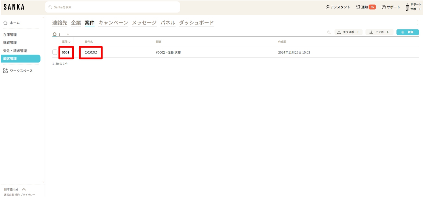423x201 pixels.
Task: Click date cell 2024年11月26日 10:03
Action: pyautogui.click(x=294, y=52)
